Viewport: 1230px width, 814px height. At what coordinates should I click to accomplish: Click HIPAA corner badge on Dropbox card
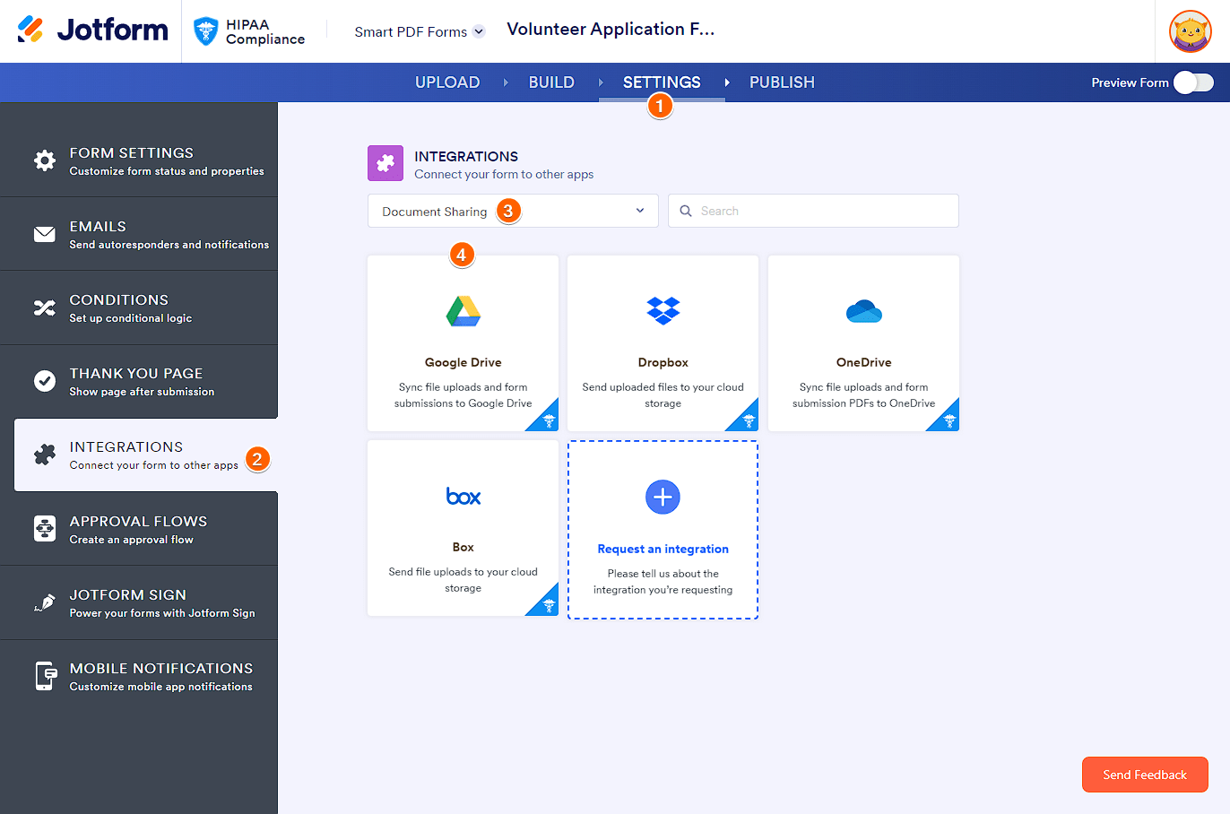(x=747, y=420)
